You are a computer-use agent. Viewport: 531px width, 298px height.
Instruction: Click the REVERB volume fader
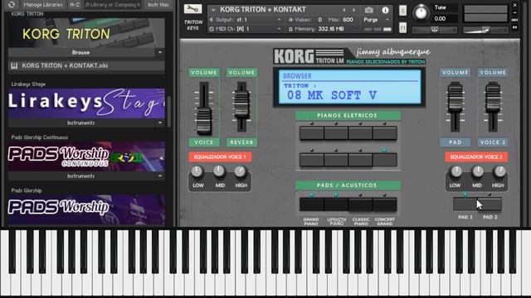(241, 103)
